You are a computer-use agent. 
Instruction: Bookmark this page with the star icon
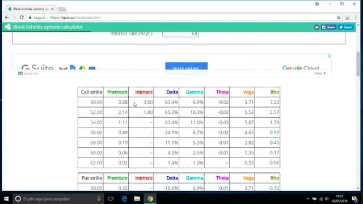pyautogui.click(x=339, y=18)
